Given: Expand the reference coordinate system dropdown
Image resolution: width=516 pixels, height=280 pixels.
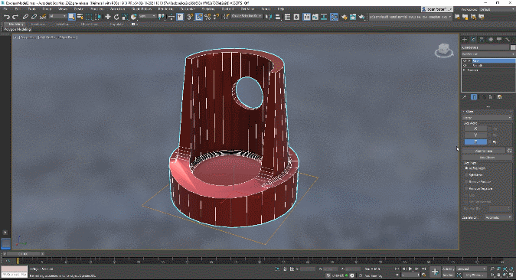Looking at the screenshot, I should pyautogui.click(x=147, y=17).
